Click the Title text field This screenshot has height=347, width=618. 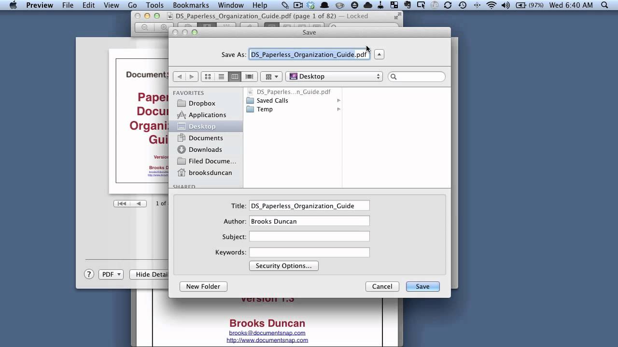coord(309,206)
